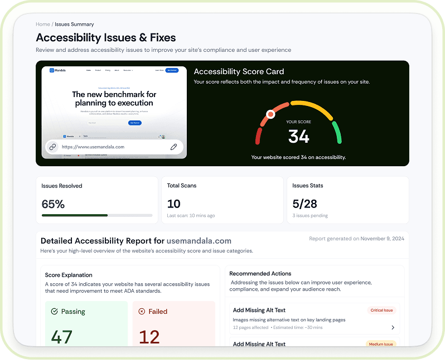
Task: Click the Score Explanation heading
Action: [x=69, y=275]
